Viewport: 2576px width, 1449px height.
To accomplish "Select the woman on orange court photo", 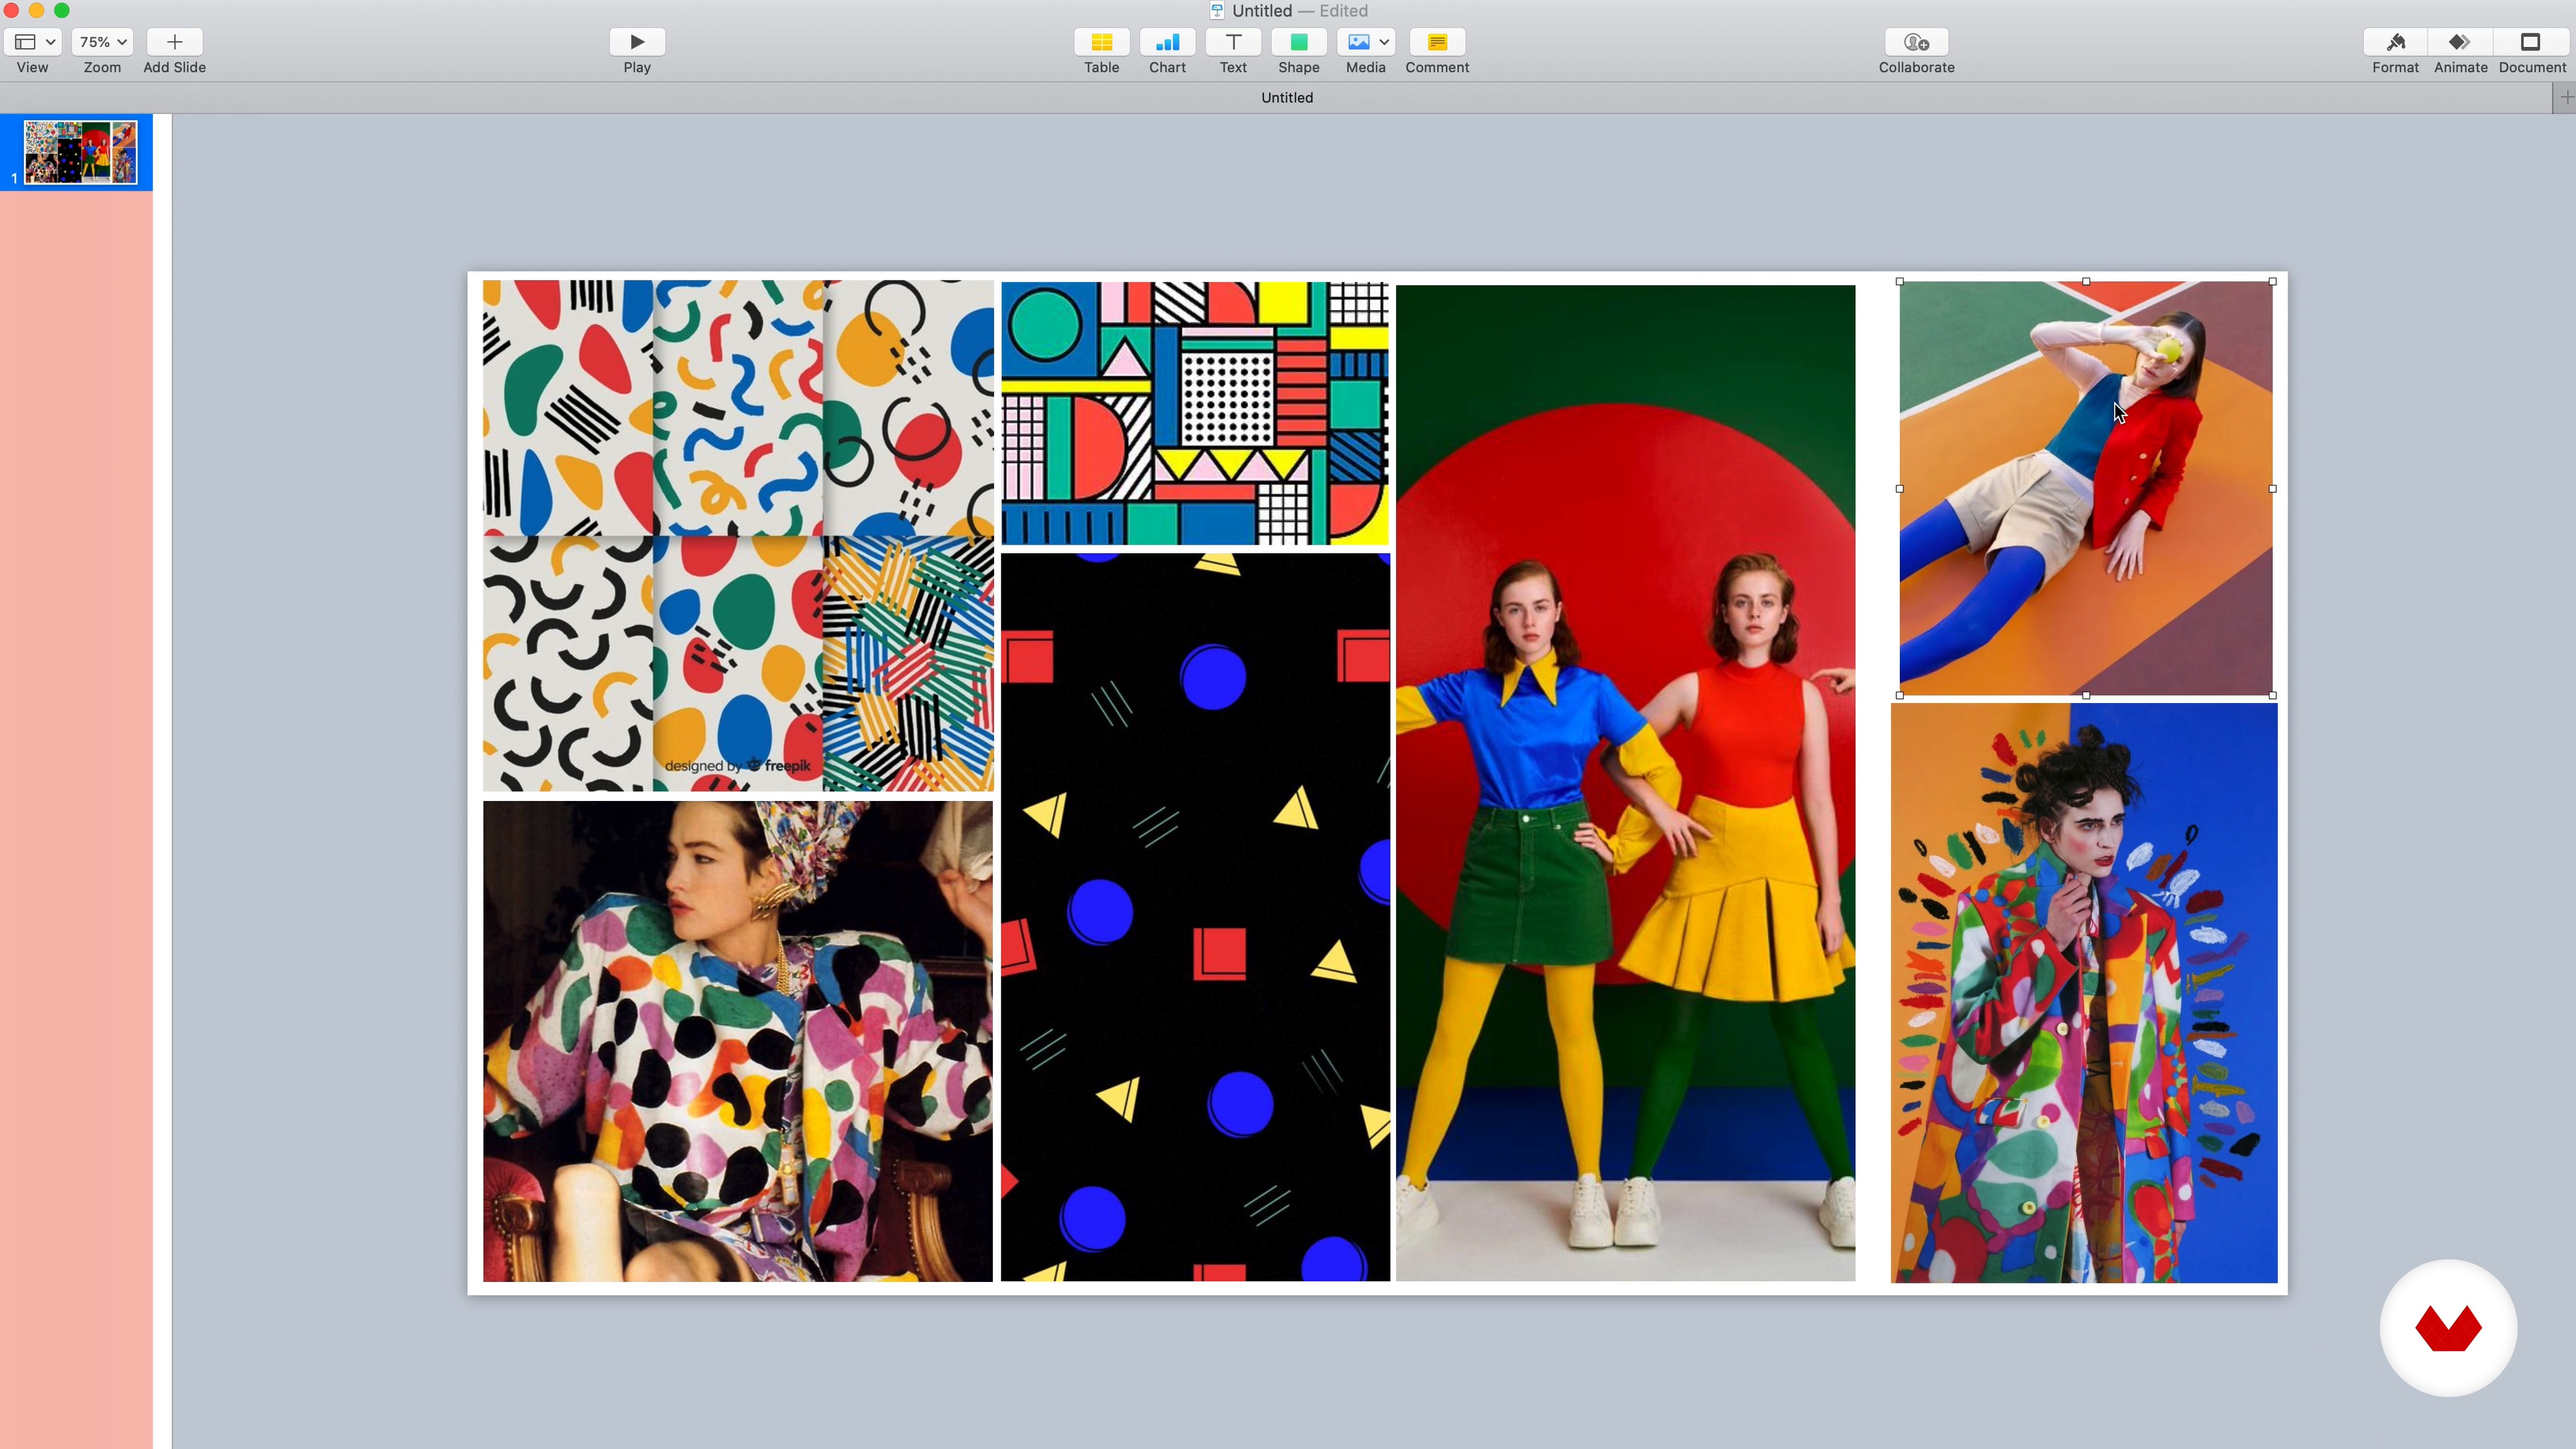I will click(x=2086, y=488).
